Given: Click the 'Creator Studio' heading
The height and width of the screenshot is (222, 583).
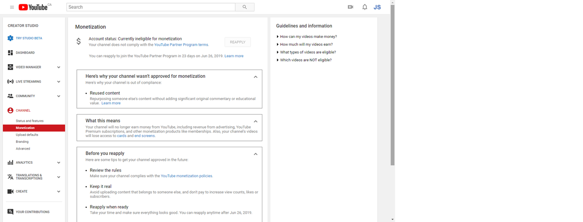Looking at the screenshot, I should pos(23,25).
